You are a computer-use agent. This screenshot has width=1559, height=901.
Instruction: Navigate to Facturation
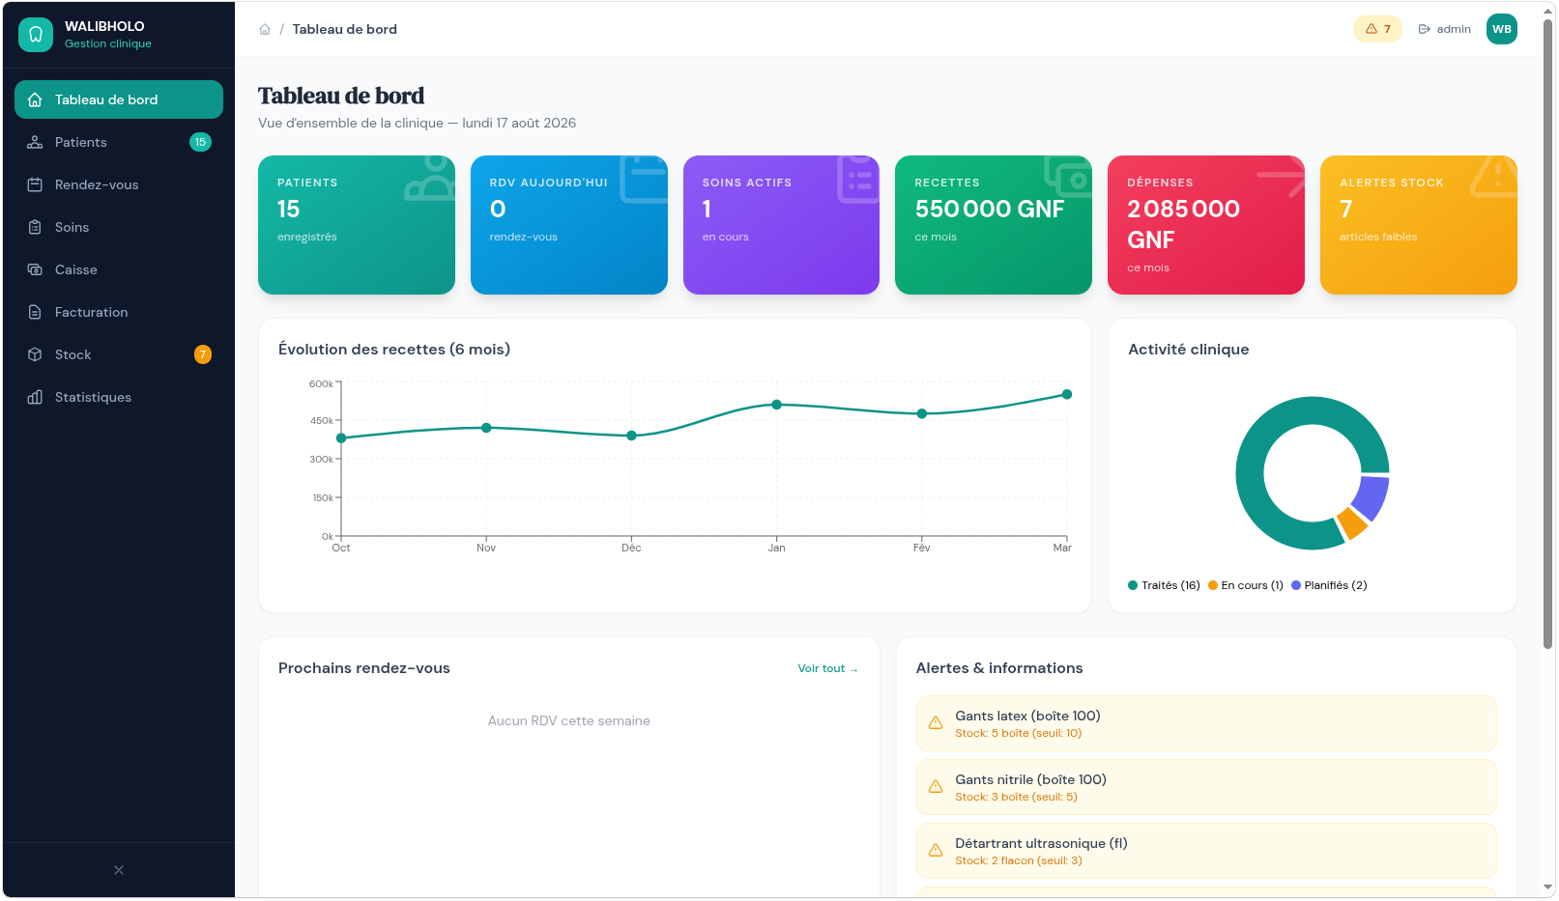click(119, 312)
